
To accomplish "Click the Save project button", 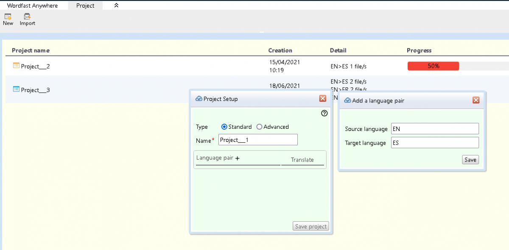I will pos(310,226).
